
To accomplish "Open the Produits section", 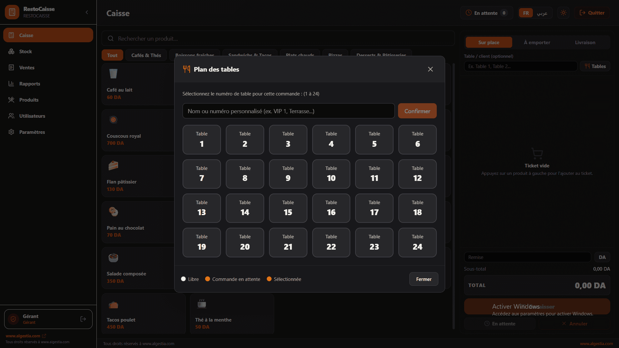I will [x=48, y=100].
